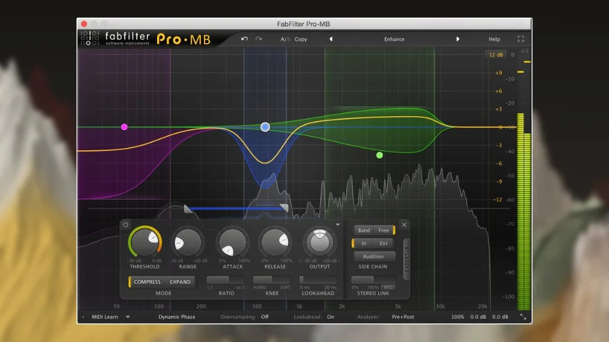This screenshot has width=609, height=342.
Task: Click the '+9' dB scale label
Action: [x=498, y=72]
